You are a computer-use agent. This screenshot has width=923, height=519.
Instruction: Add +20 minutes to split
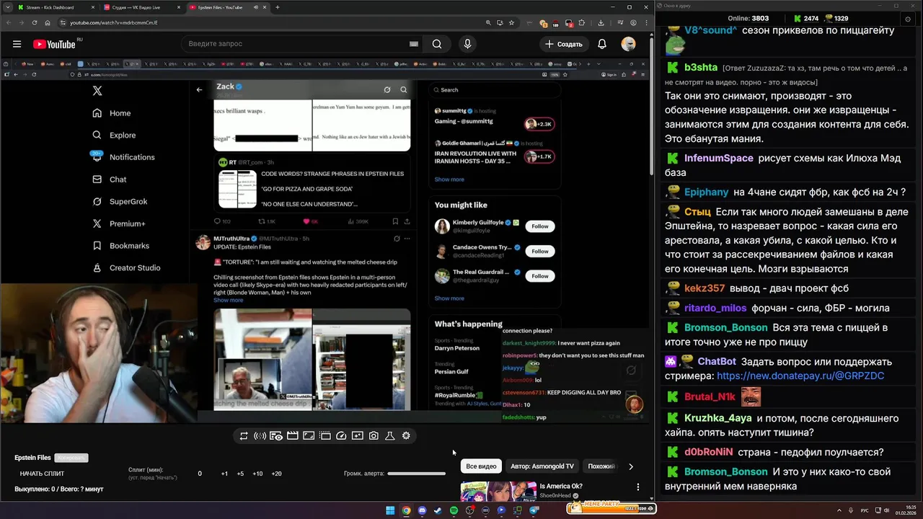click(x=276, y=474)
